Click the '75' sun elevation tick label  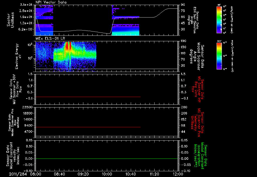[x=183, y=11]
